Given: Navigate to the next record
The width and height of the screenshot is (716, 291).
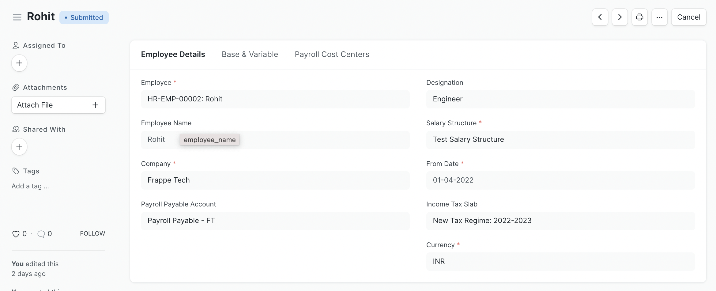Looking at the screenshot, I should pos(619,17).
